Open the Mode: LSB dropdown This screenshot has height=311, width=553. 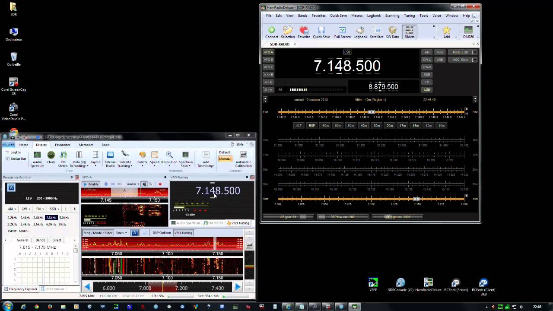click(x=462, y=52)
